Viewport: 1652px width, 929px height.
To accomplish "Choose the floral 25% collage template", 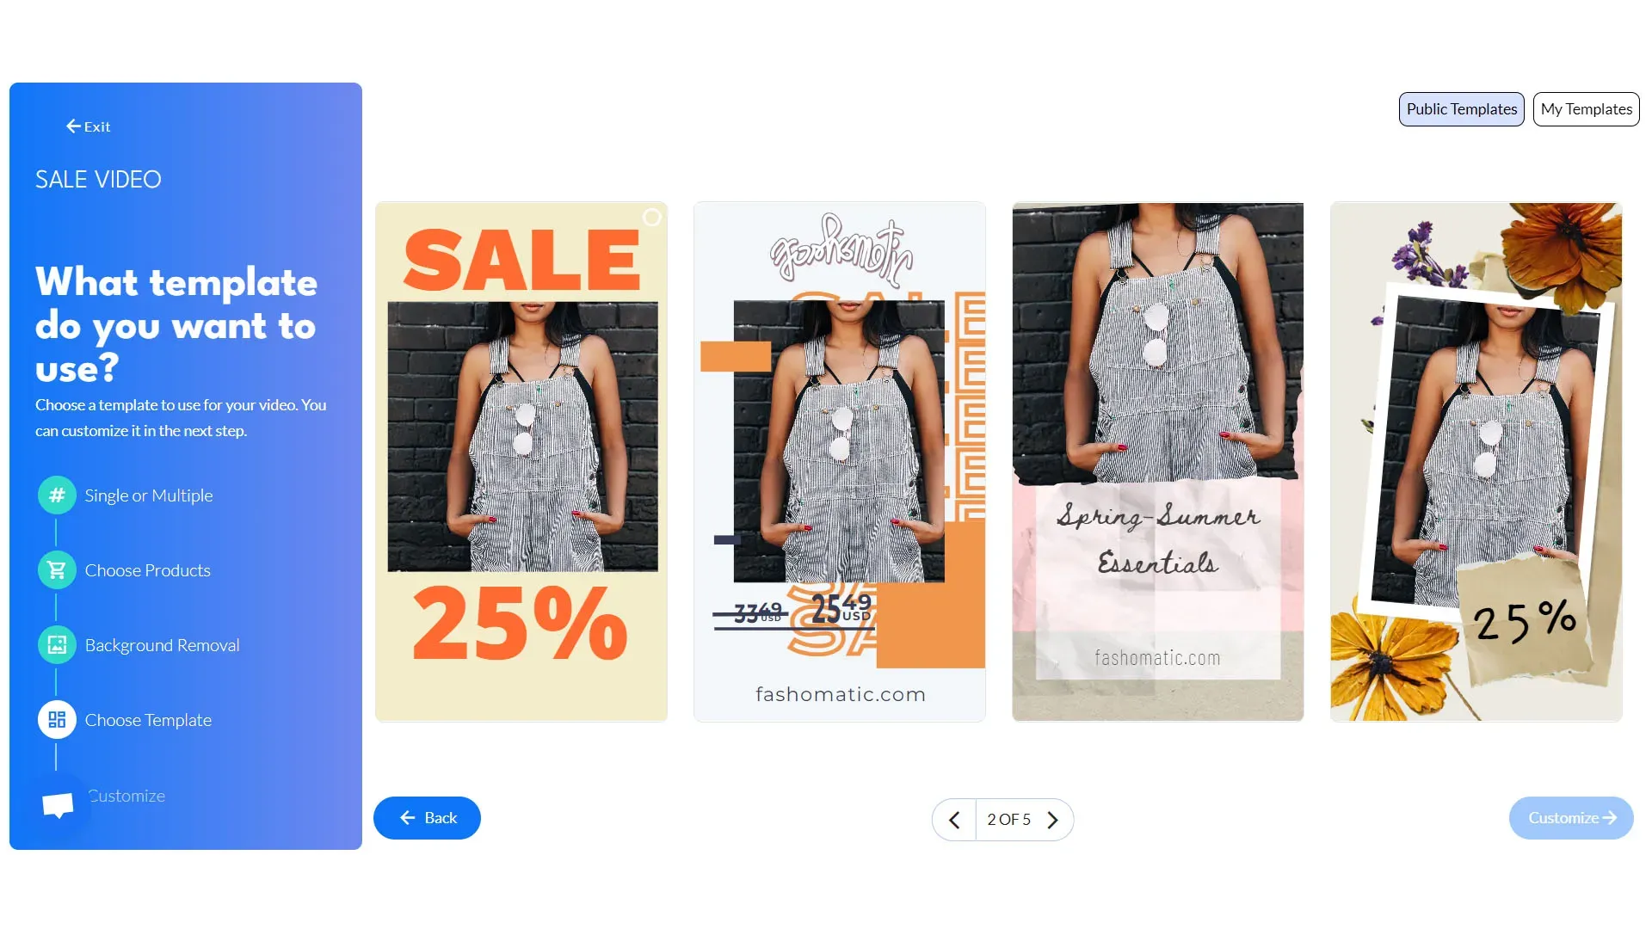I will [1476, 462].
